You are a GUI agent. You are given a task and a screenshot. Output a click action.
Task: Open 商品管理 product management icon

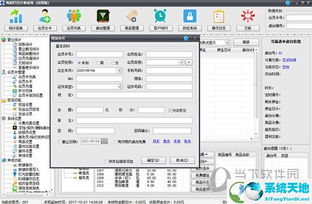tap(132, 16)
